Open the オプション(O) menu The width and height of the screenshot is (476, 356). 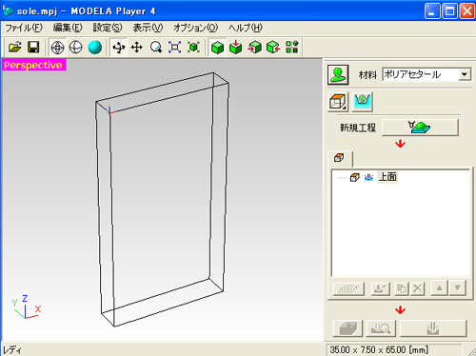pos(195,28)
